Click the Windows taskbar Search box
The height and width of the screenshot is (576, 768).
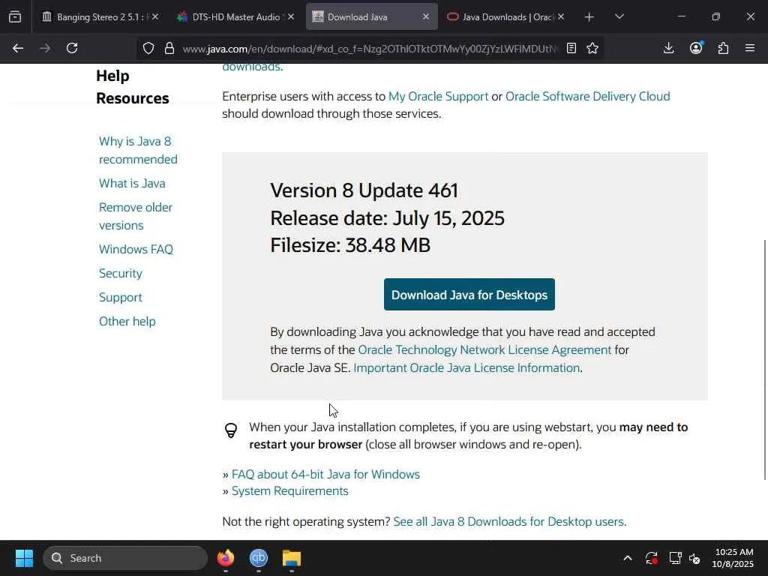126,558
